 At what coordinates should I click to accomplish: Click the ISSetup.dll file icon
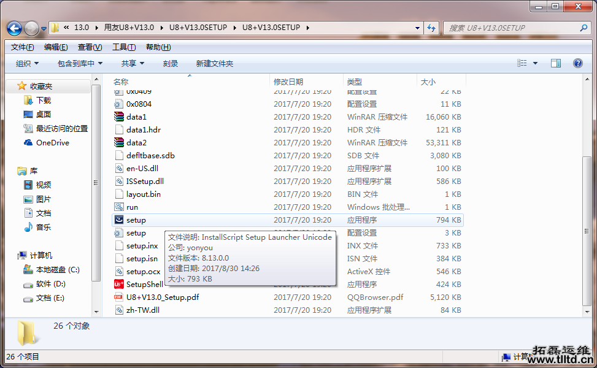click(120, 181)
